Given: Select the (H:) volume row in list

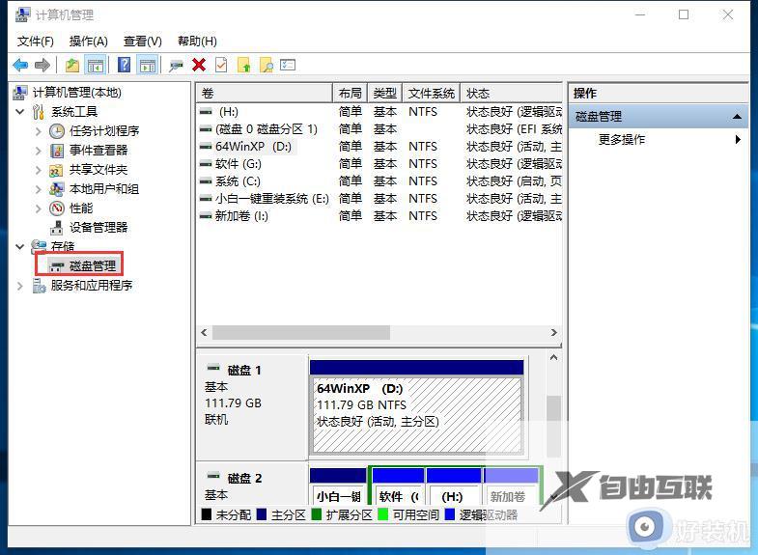Looking at the screenshot, I should click(379, 112).
